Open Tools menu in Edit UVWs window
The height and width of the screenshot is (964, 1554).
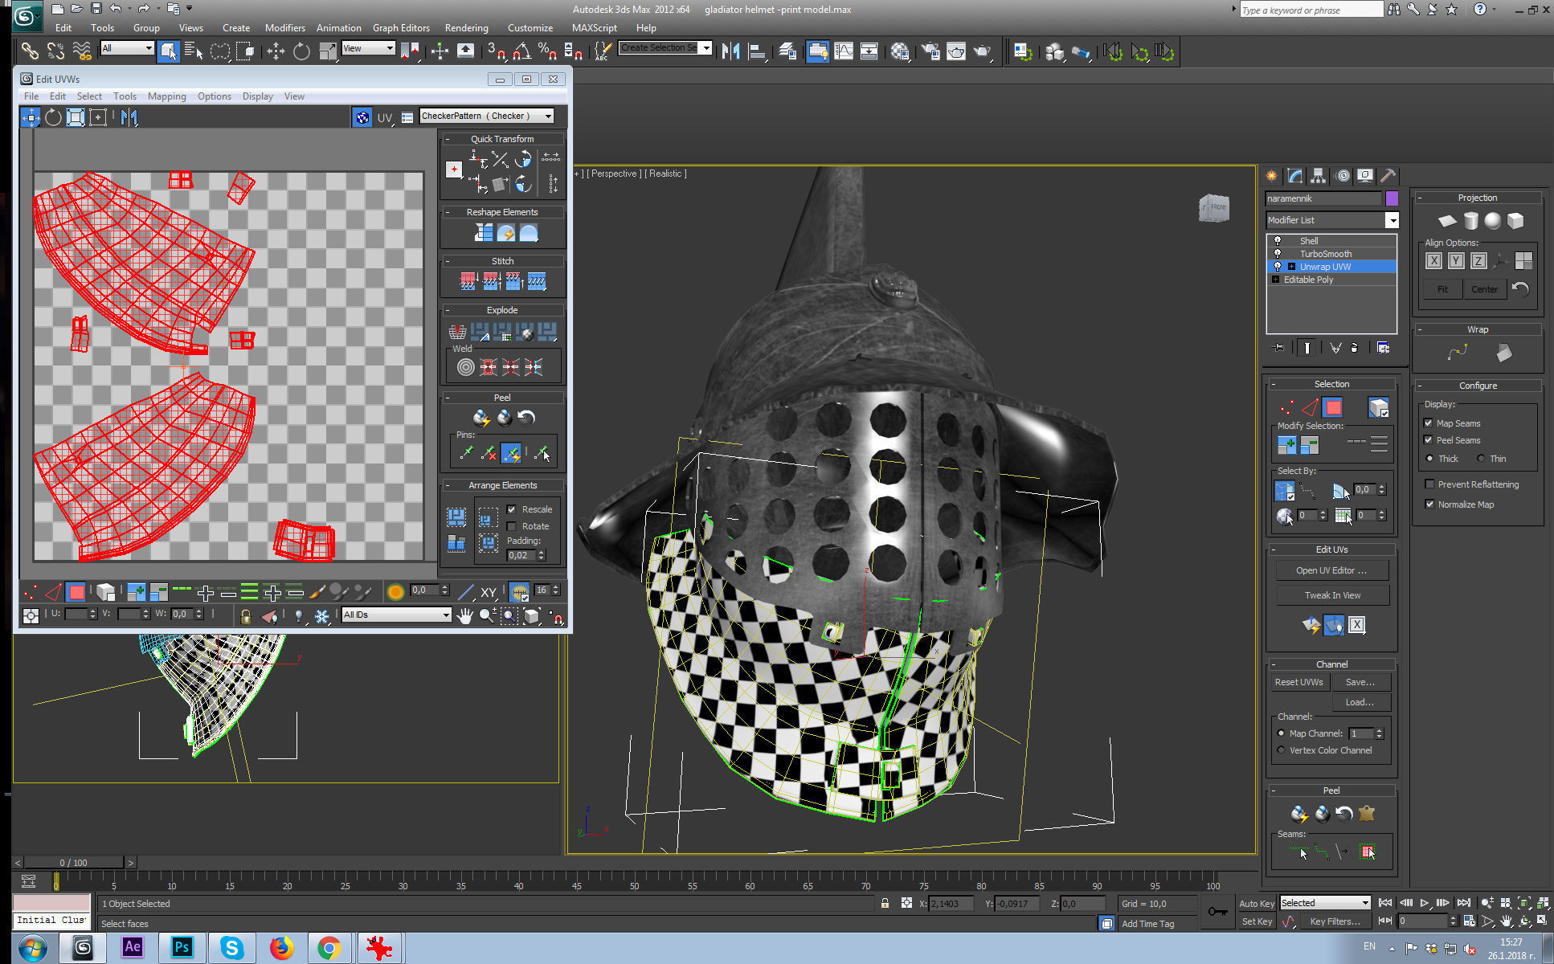(125, 96)
